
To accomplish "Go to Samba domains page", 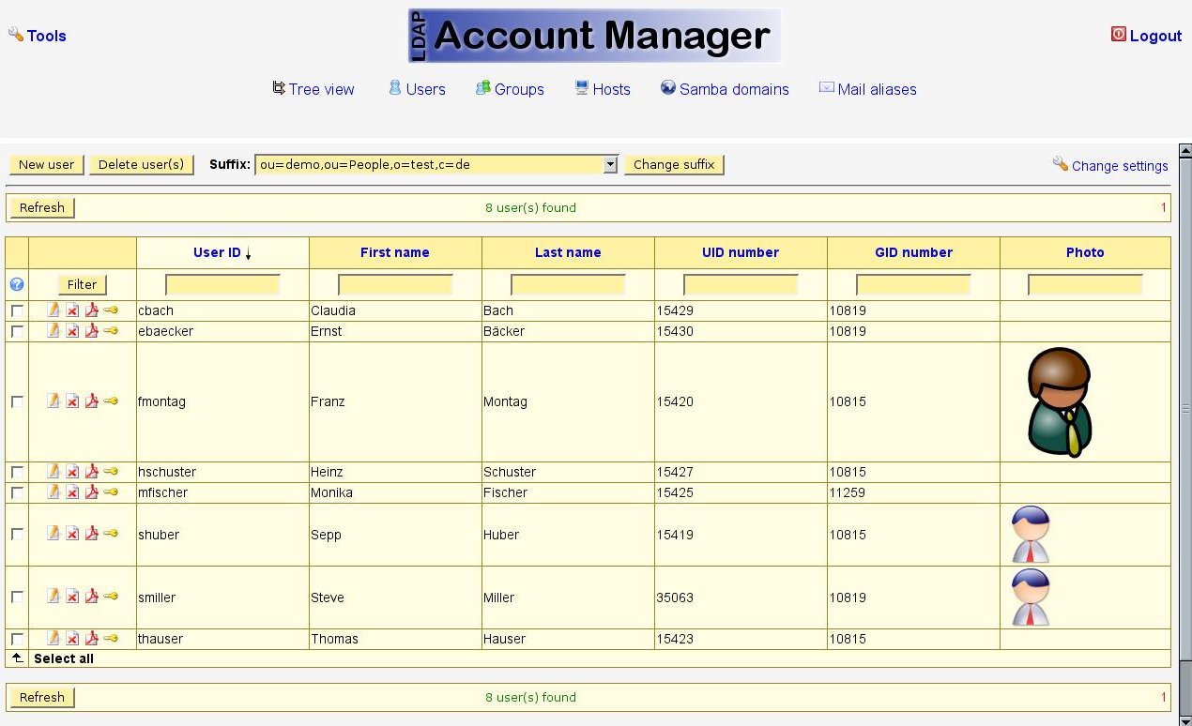I will pyautogui.click(x=733, y=89).
